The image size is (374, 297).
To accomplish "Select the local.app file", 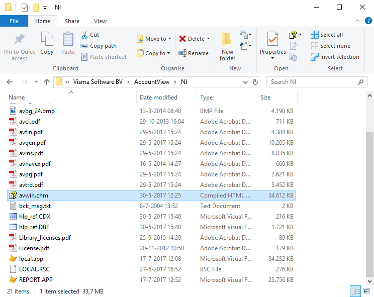I will pos(151,259).
